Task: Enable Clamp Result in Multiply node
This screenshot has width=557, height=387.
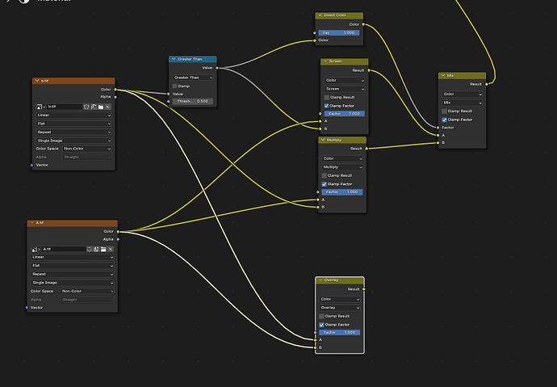Action: point(324,175)
